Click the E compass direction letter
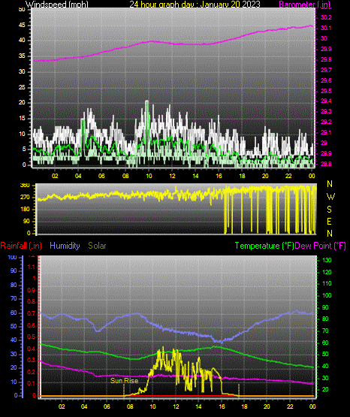The height and width of the screenshot is (417, 350). 329,221
